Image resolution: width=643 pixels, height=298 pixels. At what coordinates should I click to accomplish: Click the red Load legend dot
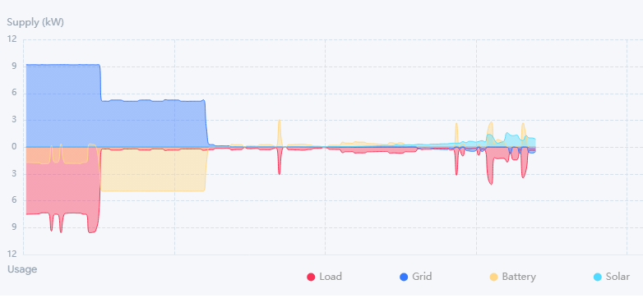[x=311, y=277]
